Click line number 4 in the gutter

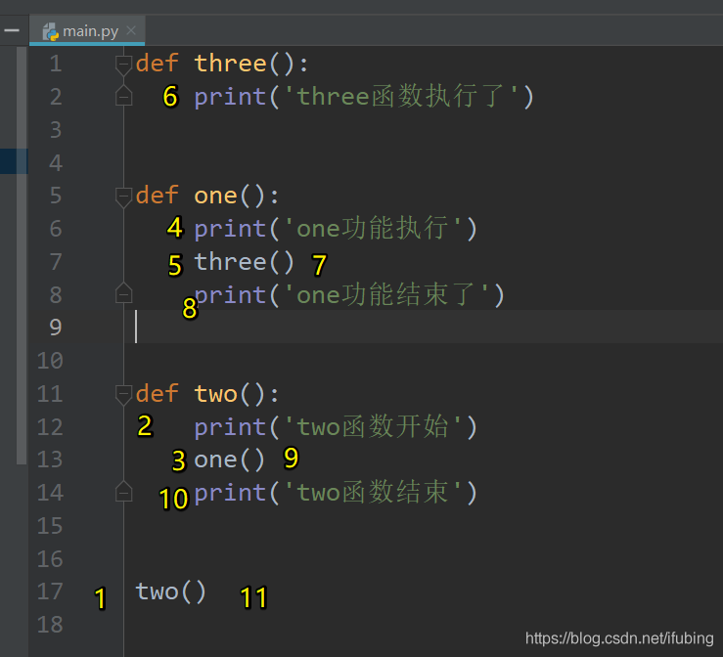coord(56,163)
